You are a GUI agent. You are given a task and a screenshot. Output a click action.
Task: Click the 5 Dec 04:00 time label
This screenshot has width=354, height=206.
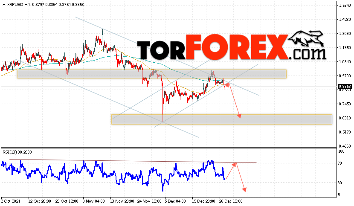(175, 201)
